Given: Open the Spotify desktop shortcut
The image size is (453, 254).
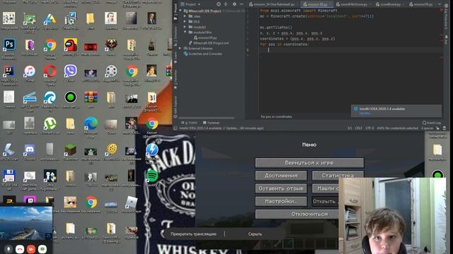Looking at the screenshot, I should 152,176.
